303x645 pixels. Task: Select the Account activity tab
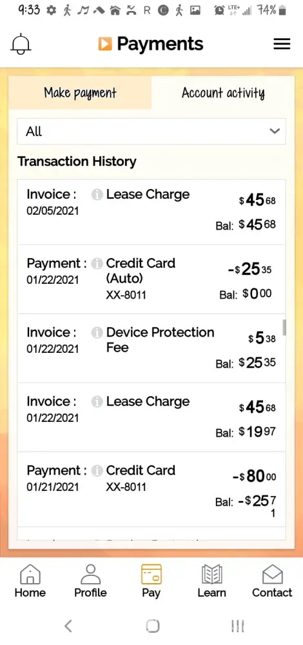(x=223, y=92)
